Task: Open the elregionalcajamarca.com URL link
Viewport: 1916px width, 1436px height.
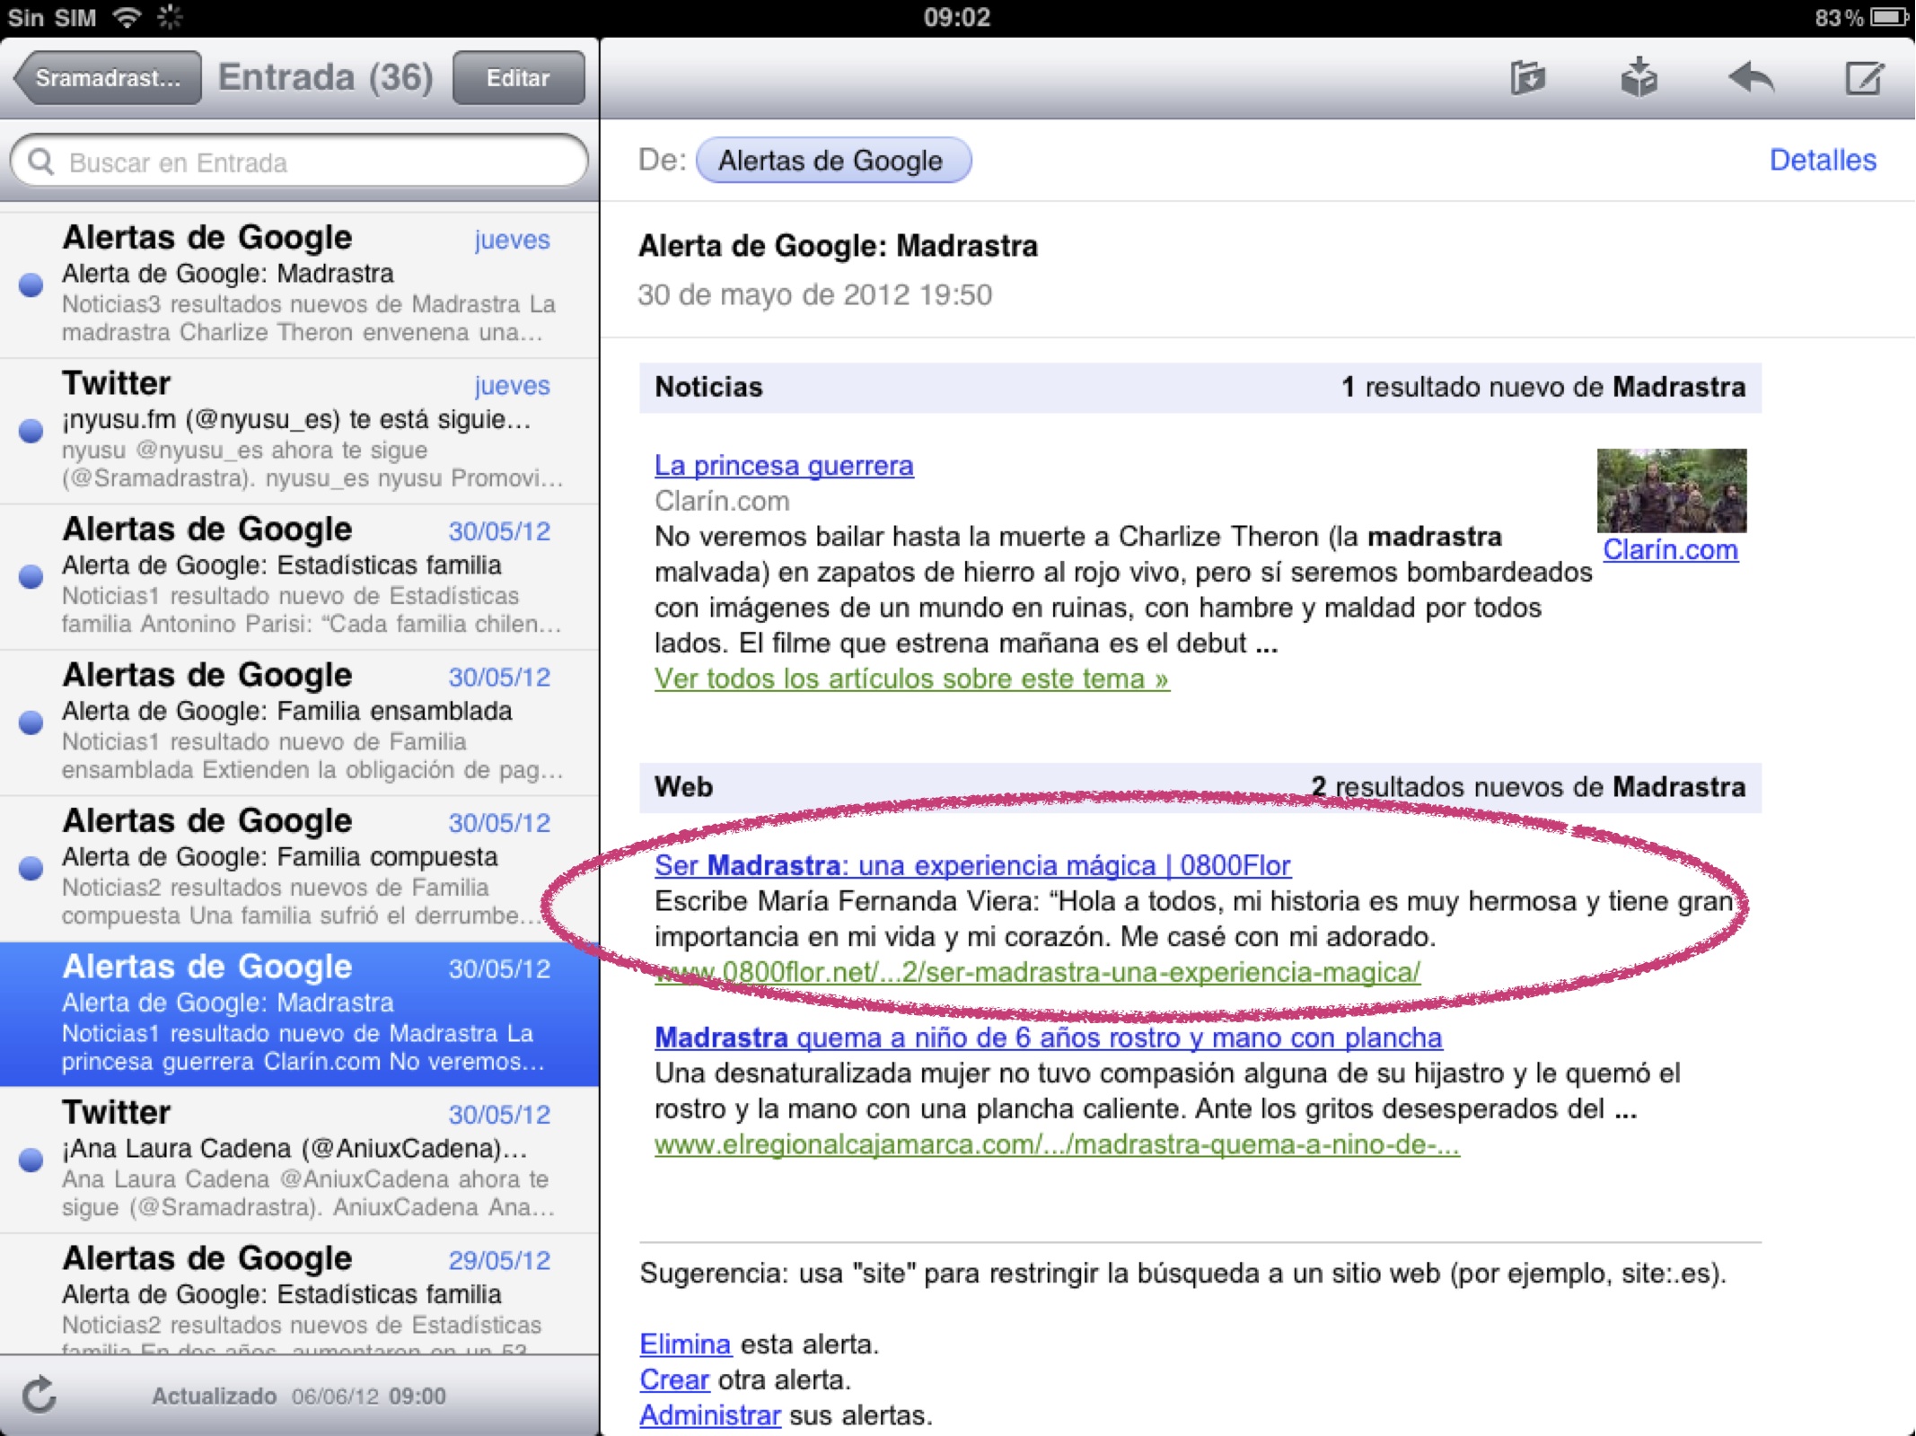Action: [x=1057, y=1144]
